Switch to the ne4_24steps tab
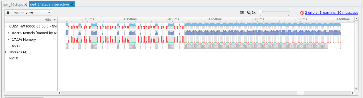 pyautogui.click(x=13, y=4)
